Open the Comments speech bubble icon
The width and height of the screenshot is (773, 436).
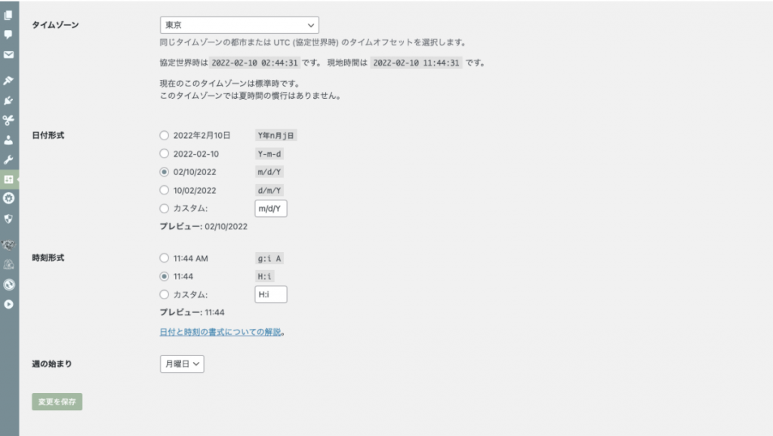click(8, 35)
